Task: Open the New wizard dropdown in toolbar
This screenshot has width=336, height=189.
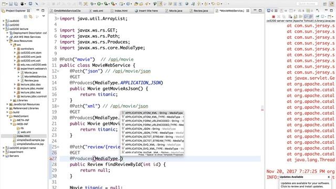Action: [7, 4]
